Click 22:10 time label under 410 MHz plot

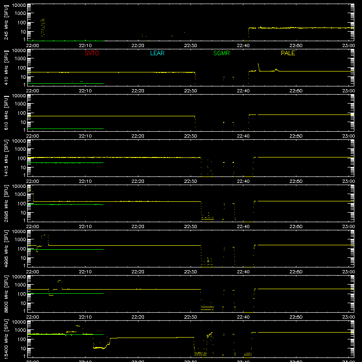click(85, 91)
